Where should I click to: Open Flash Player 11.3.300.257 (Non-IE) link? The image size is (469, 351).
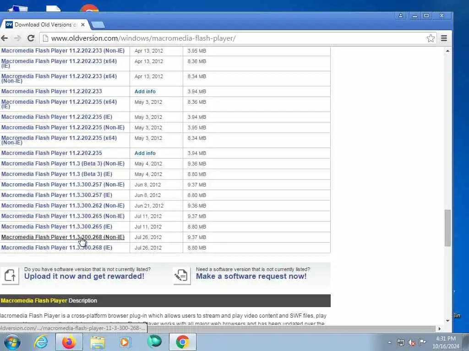pos(63,185)
